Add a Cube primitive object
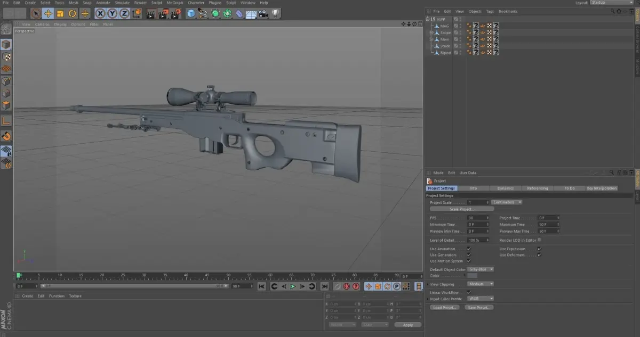The width and height of the screenshot is (640, 337). point(191,13)
